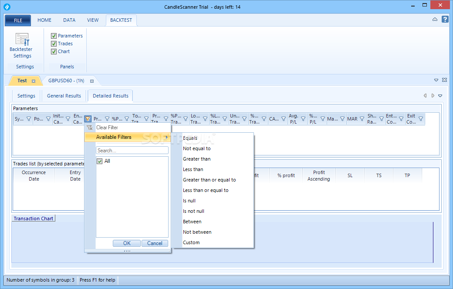
Task: Choose the Between filter option
Action: pos(192,222)
